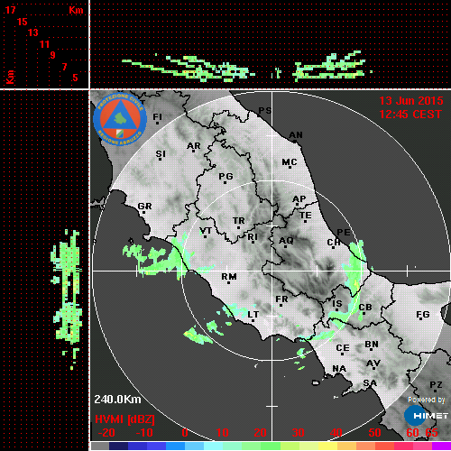Click the HIMET logo
Screen dimensions: 451x451
coord(426,416)
